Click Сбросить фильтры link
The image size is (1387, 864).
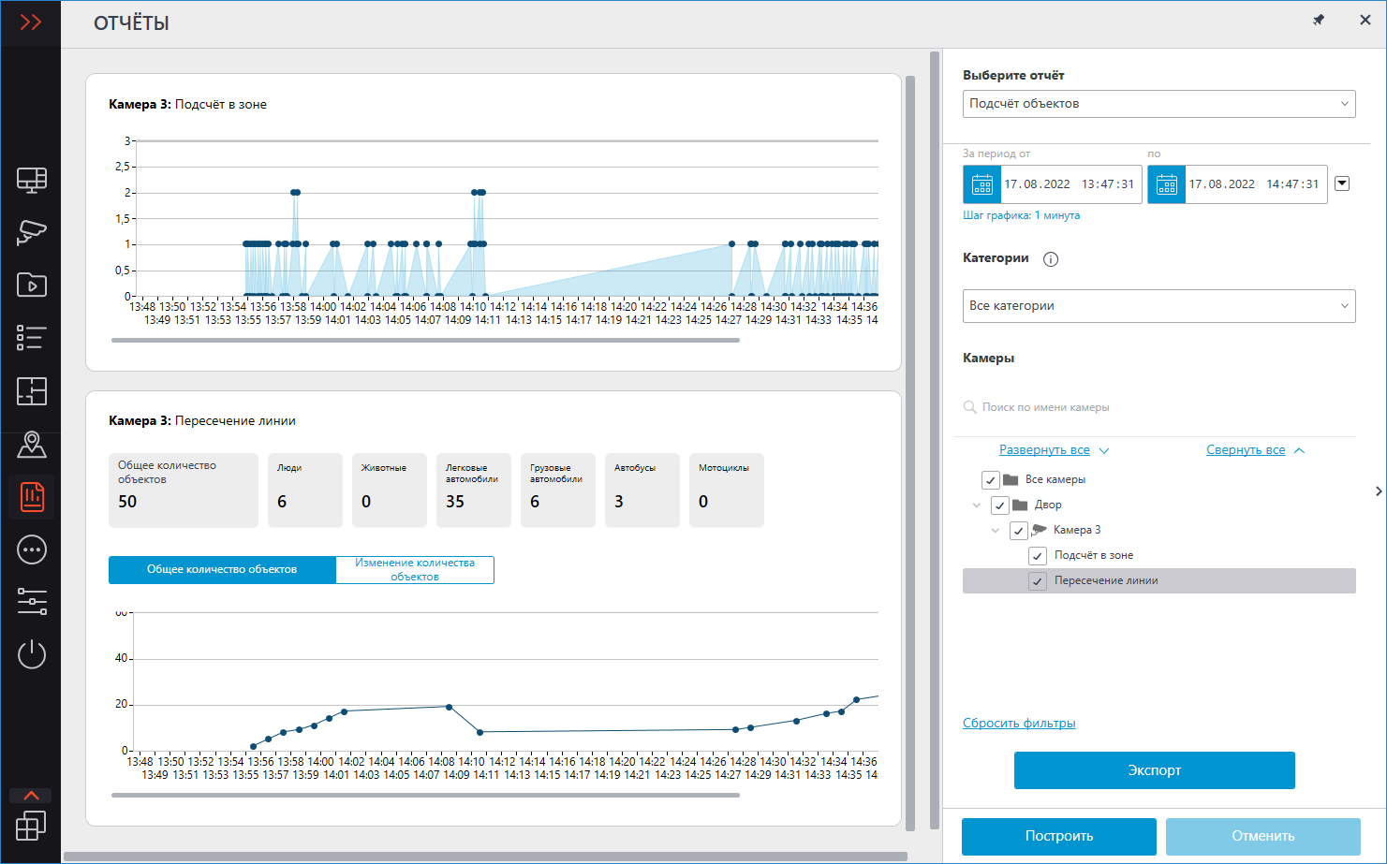click(x=1019, y=724)
